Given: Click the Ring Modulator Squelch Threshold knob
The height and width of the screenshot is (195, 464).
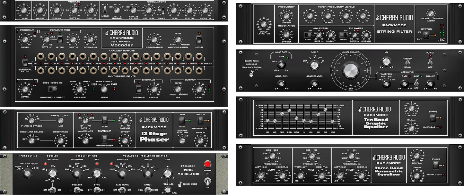Looking at the screenshot, I should click(x=52, y=174).
